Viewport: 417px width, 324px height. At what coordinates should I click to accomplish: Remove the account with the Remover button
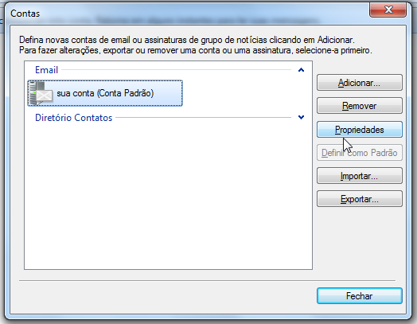(360, 106)
